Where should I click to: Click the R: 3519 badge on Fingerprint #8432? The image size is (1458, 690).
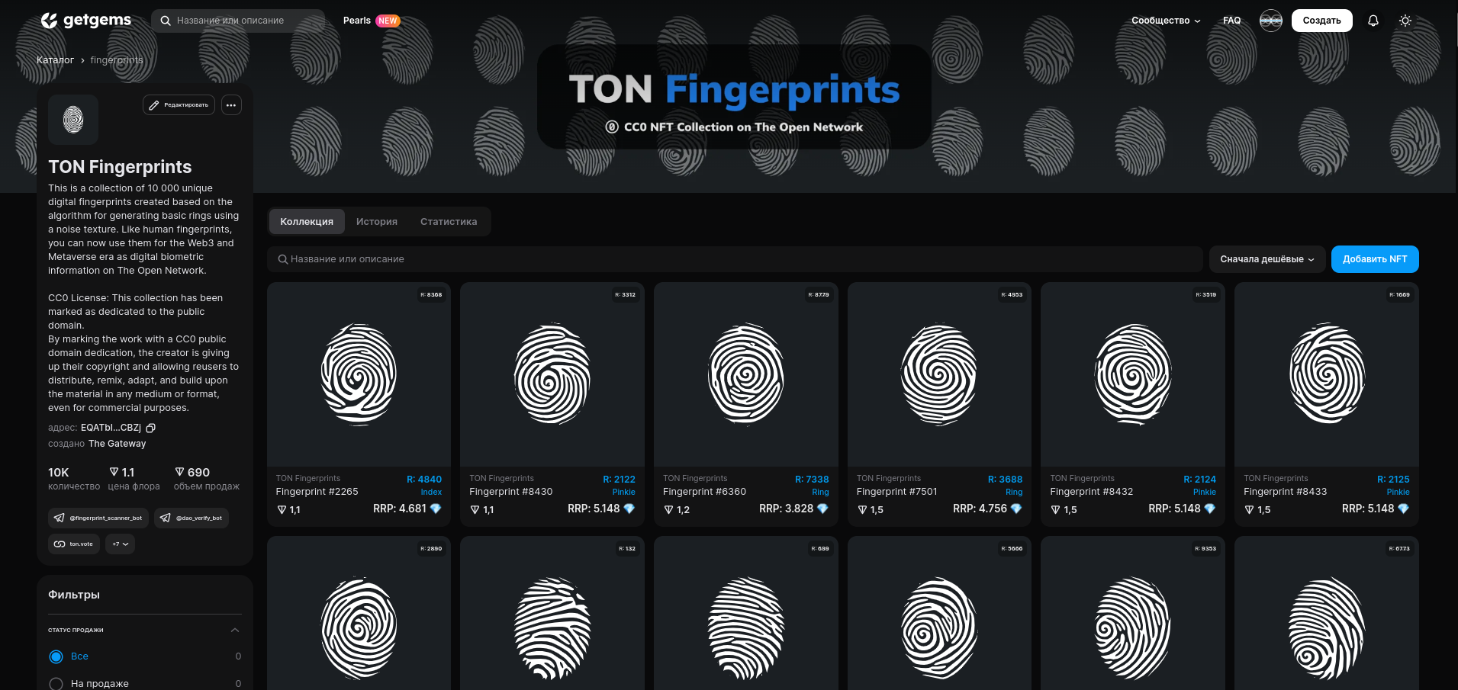pyautogui.click(x=1206, y=294)
